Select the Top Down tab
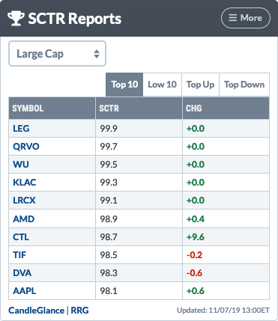Image resolution: width=278 pixels, height=321 pixels. 244,85
